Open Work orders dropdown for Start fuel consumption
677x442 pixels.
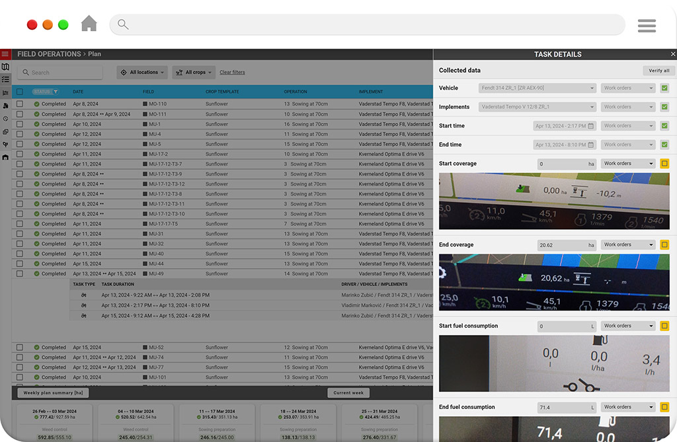629,326
